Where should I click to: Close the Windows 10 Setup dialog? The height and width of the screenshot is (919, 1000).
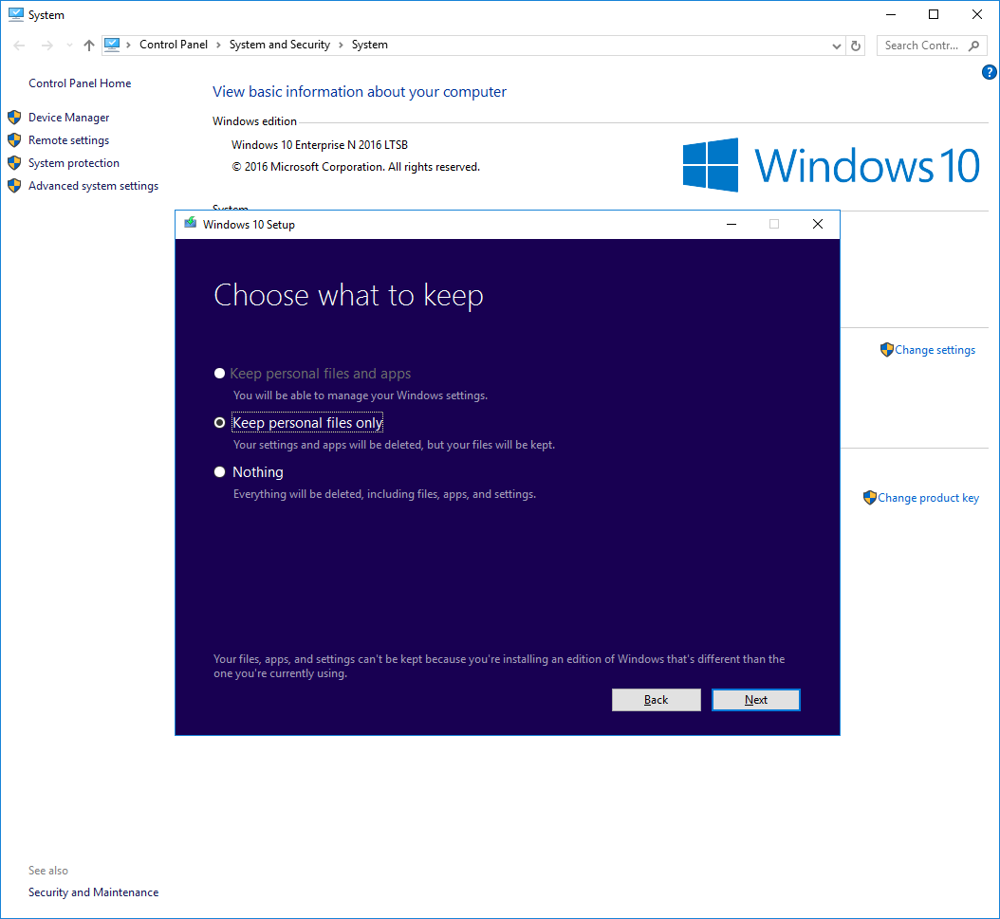pyautogui.click(x=818, y=224)
